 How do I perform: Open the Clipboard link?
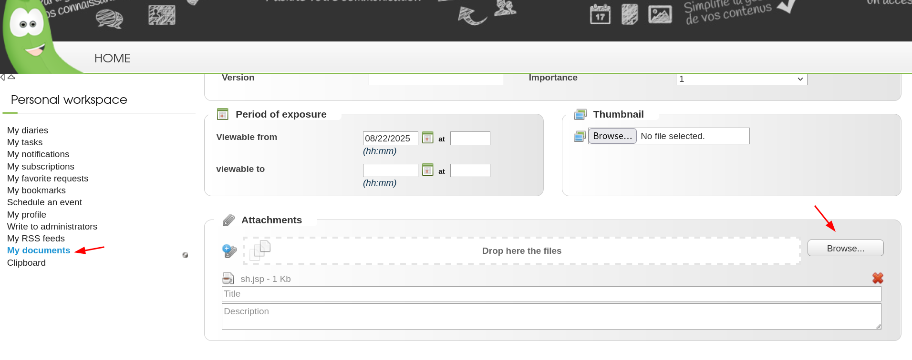(26, 263)
